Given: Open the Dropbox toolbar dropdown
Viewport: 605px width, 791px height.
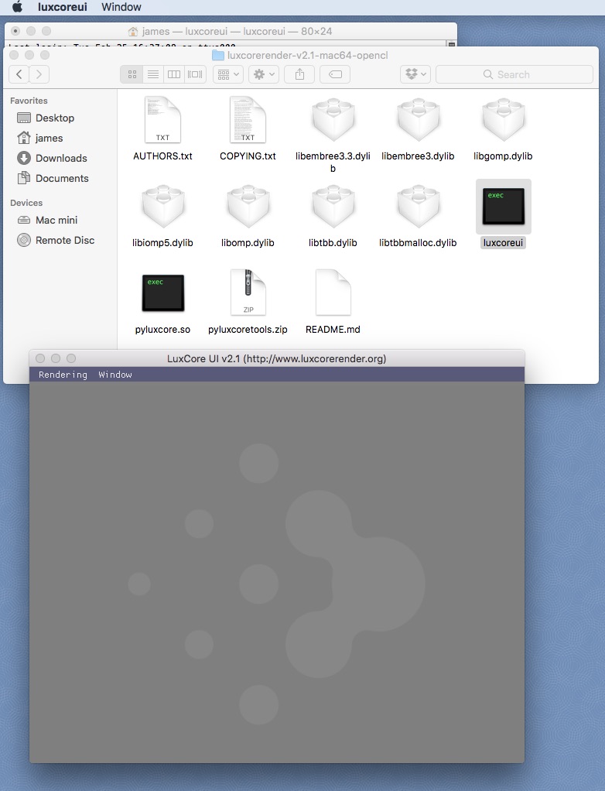Looking at the screenshot, I should point(415,74).
